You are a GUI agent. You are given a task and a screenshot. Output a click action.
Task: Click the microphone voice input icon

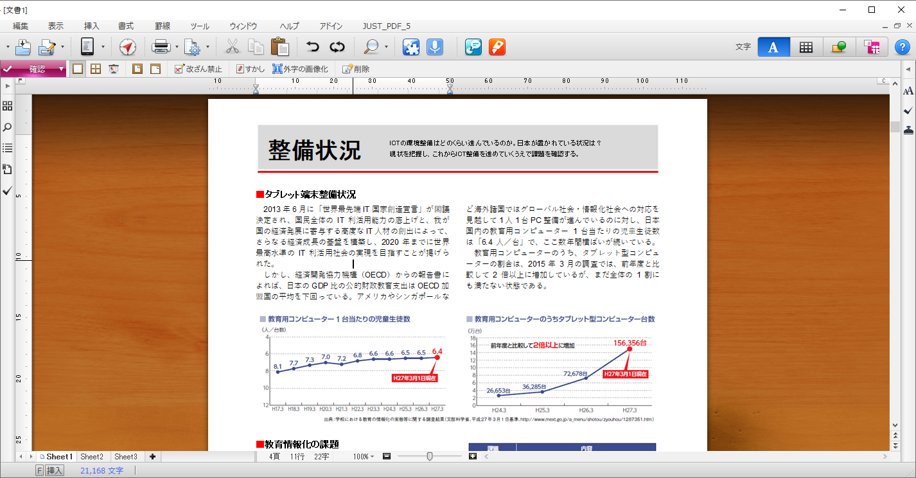(x=435, y=47)
